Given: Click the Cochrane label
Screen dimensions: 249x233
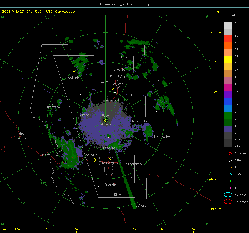Looking at the screenshot, I should [90, 155].
